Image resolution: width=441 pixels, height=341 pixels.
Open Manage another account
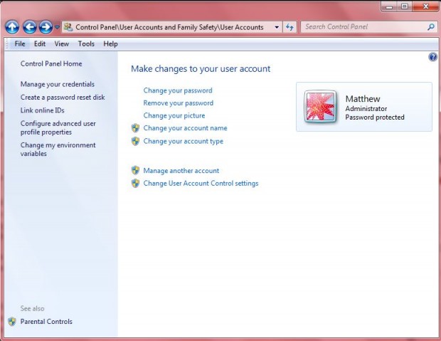pyautogui.click(x=181, y=171)
